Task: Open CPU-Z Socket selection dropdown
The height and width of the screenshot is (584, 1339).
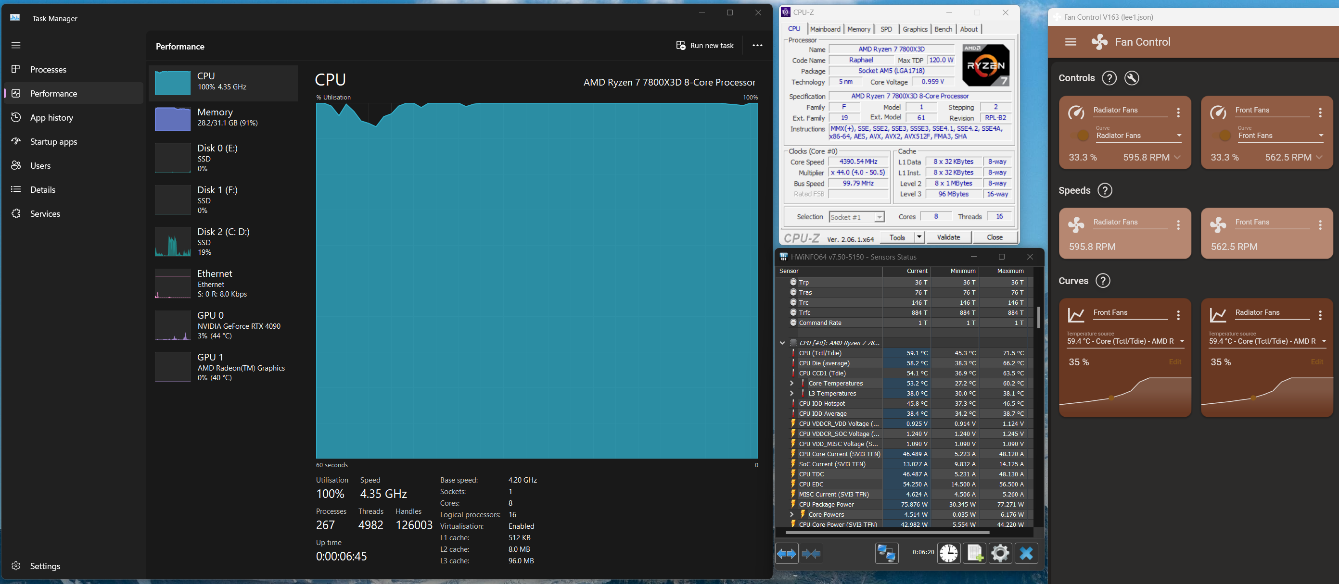Action: [879, 217]
